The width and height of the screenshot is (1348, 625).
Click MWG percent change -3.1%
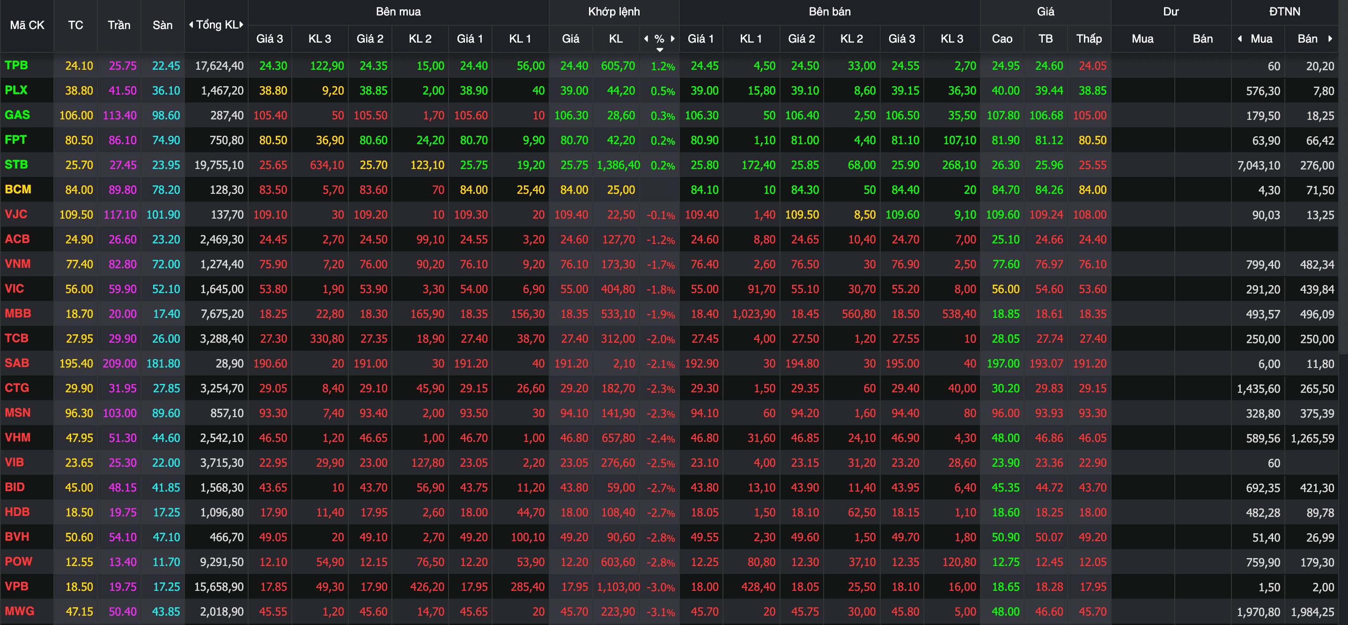pos(660,612)
